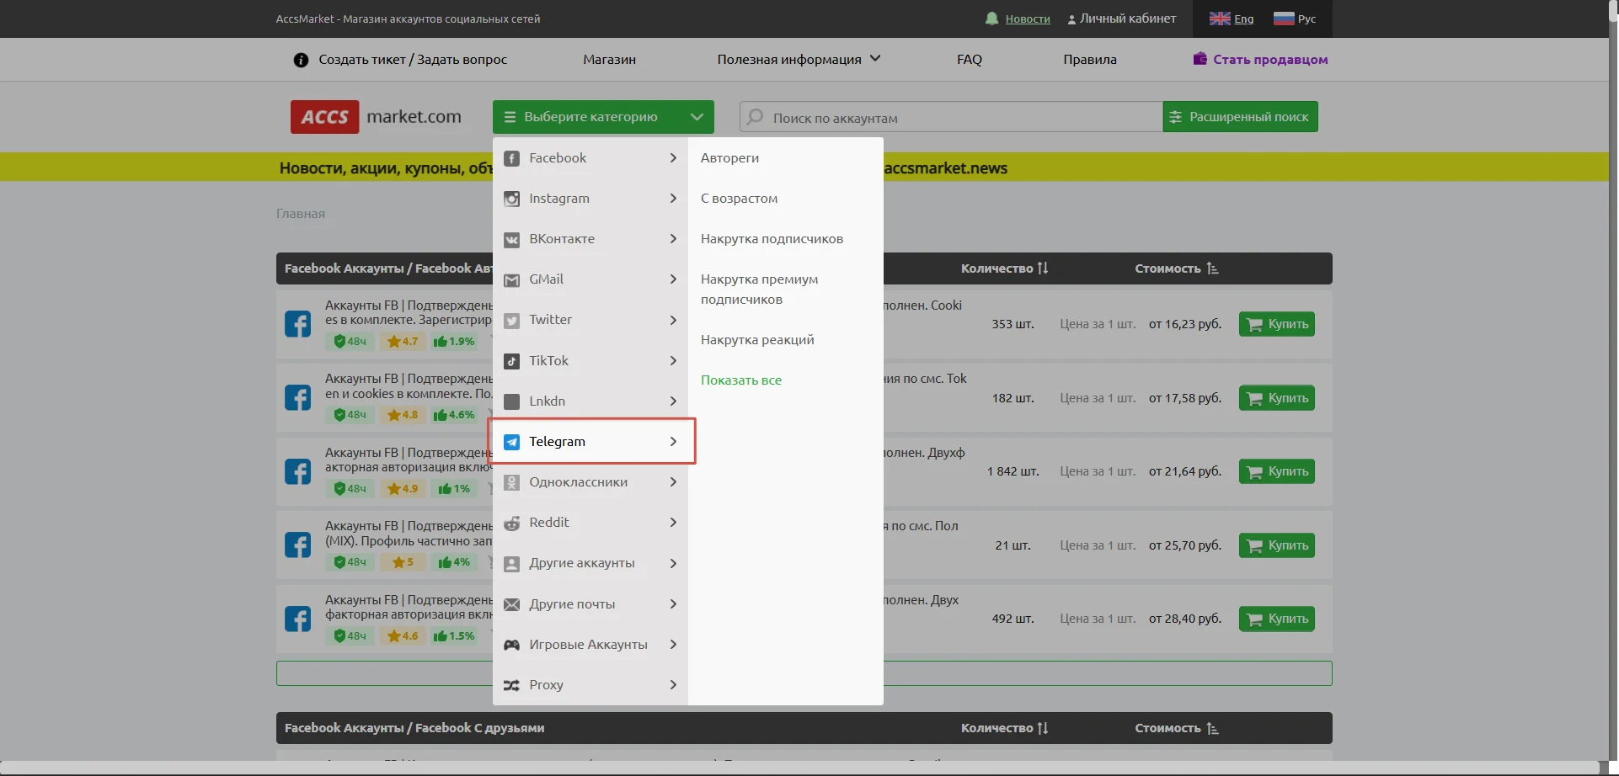Screen dimensions: 1619x776
Task: Click the VKontakte icon in category menu
Action: (511, 239)
